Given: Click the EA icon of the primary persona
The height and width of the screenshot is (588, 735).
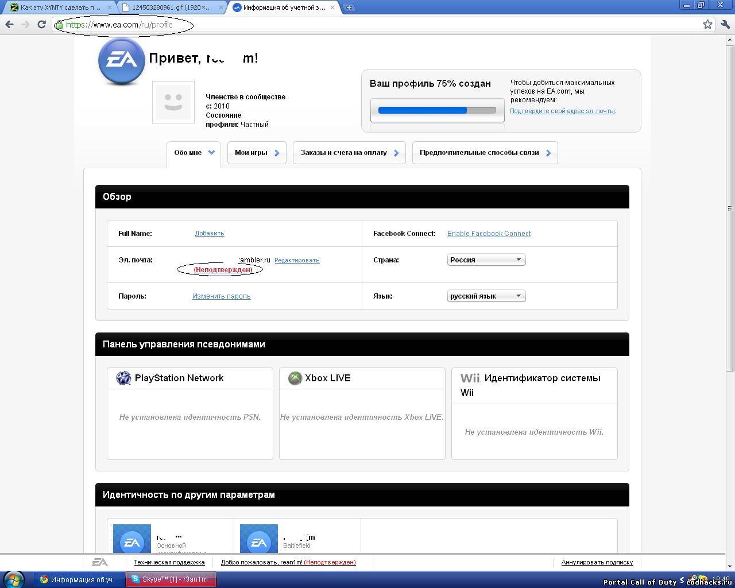Looking at the screenshot, I should [x=132, y=540].
